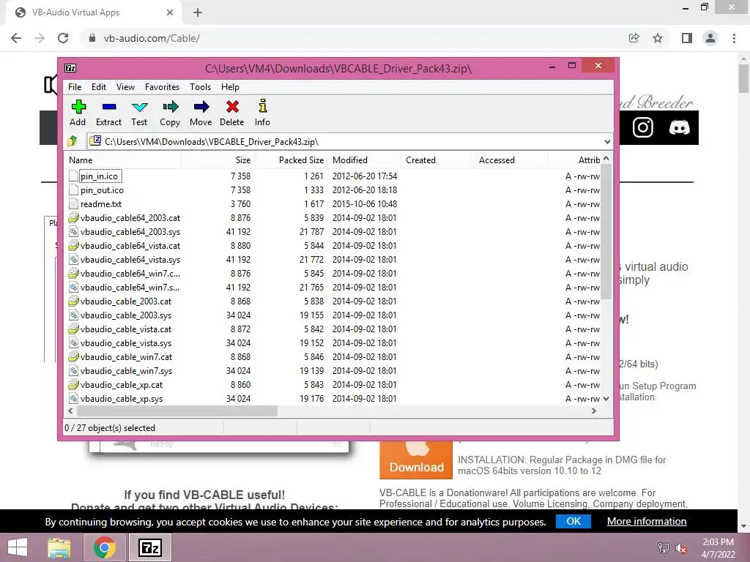Select vbaudio_cable_xp.sys file
This screenshot has width=750, height=562.
click(x=122, y=399)
